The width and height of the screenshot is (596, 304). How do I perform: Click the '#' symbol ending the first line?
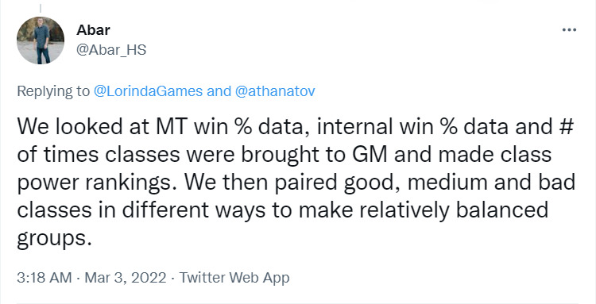(567, 127)
